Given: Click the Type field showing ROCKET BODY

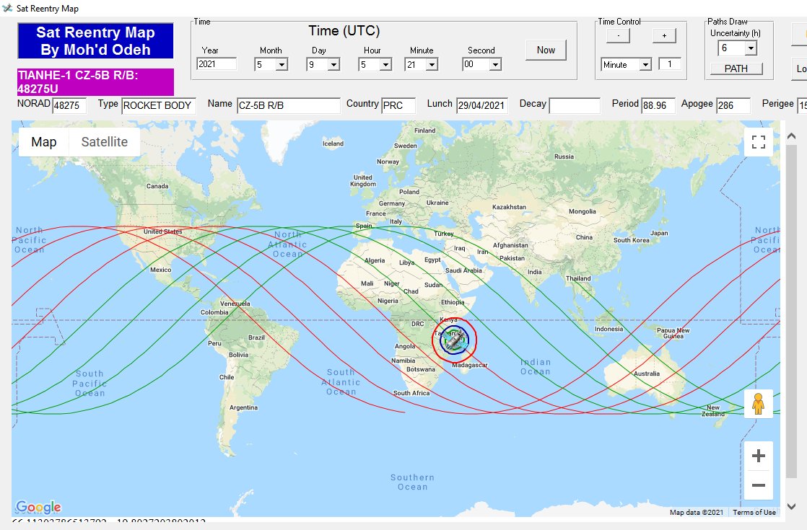Looking at the screenshot, I should [159, 105].
